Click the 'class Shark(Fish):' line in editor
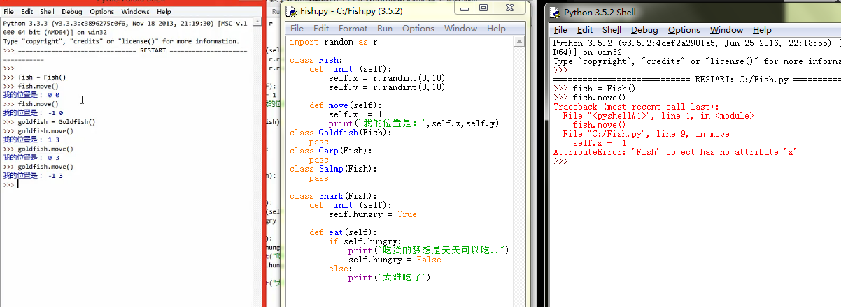The height and width of the screenshot is (307, 841). 332,196
